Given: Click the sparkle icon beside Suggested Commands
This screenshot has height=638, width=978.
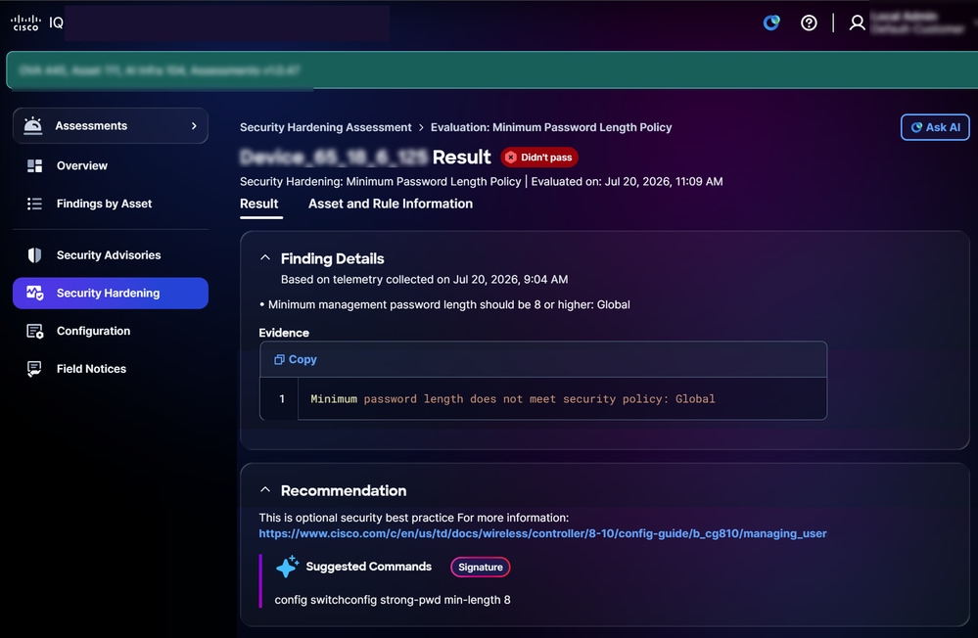Looking at the screenshot, I should pos(287,567).
